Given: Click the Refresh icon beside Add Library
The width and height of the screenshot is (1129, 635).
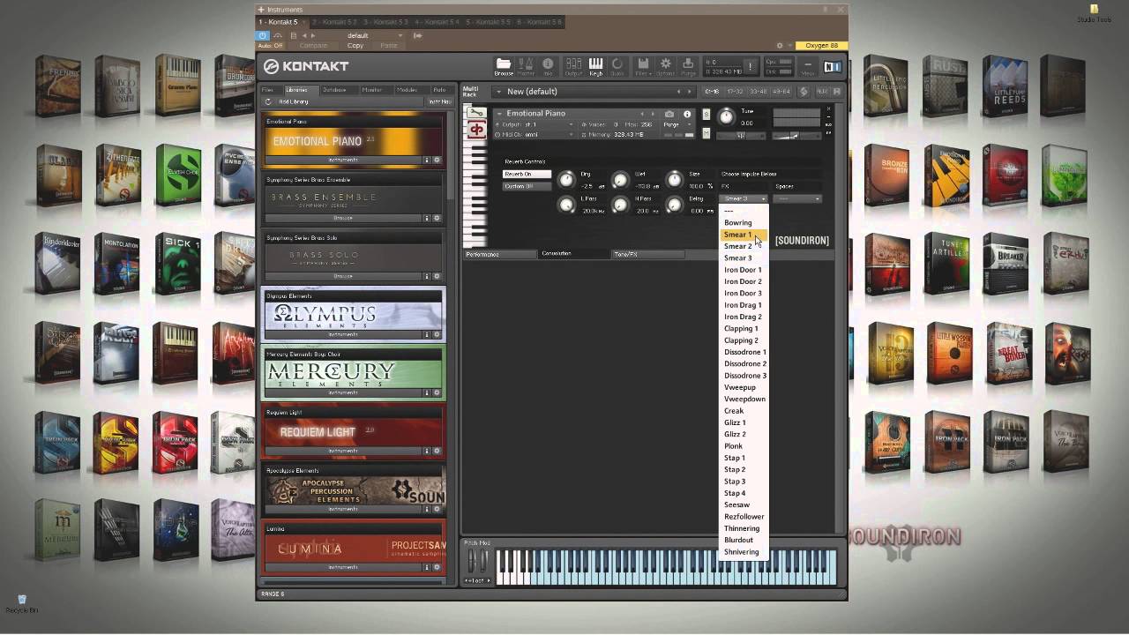Looking at the screenshot, I should pyautogui.click(x=269, y=101).
